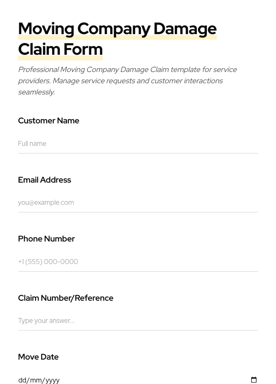This screenshot has height=384, width=276.
Task: Click the Email Address label
Action: (x=44, y=180)
